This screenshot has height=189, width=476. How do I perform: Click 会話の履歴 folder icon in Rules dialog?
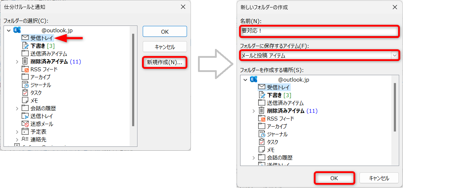click(x=25, y=108)
